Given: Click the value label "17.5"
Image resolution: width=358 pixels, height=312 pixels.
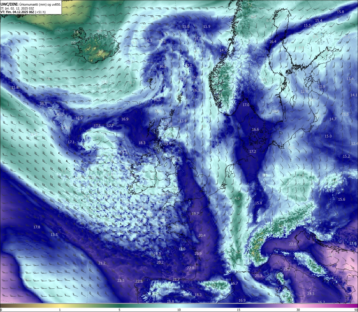Looking at the screenshot, I should (97, 126).
